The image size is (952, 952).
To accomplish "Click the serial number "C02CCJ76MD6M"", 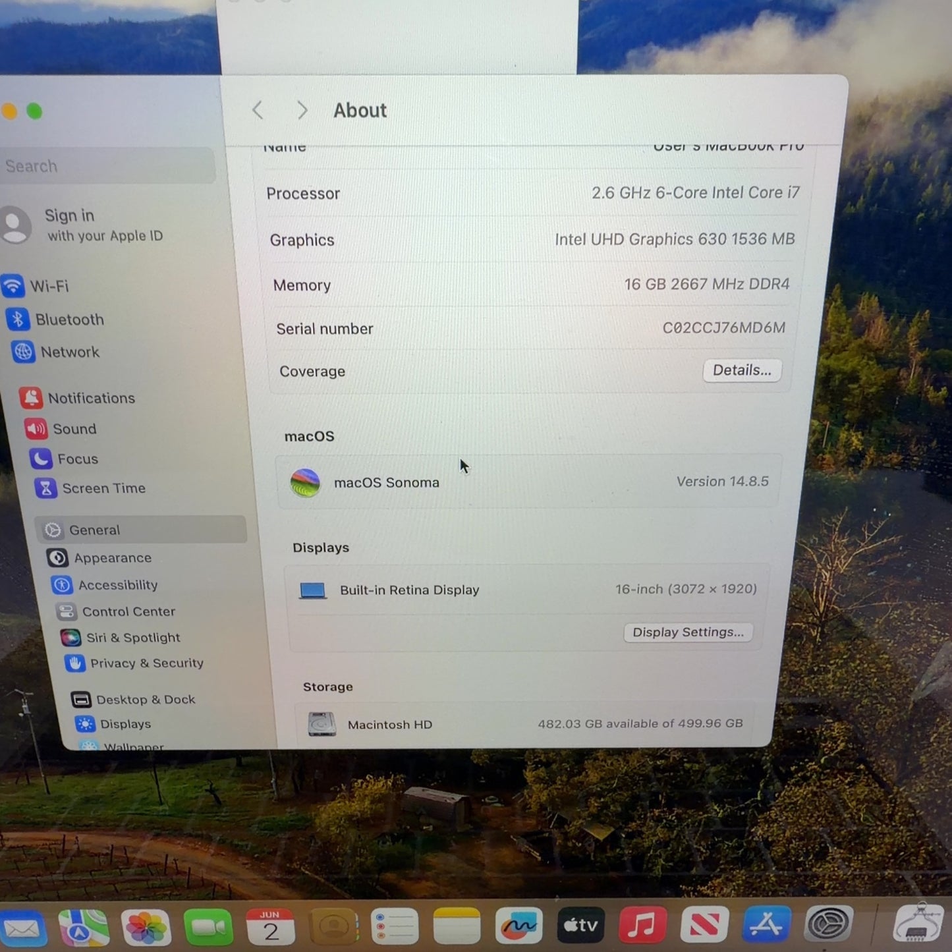I will pos(724,327).
